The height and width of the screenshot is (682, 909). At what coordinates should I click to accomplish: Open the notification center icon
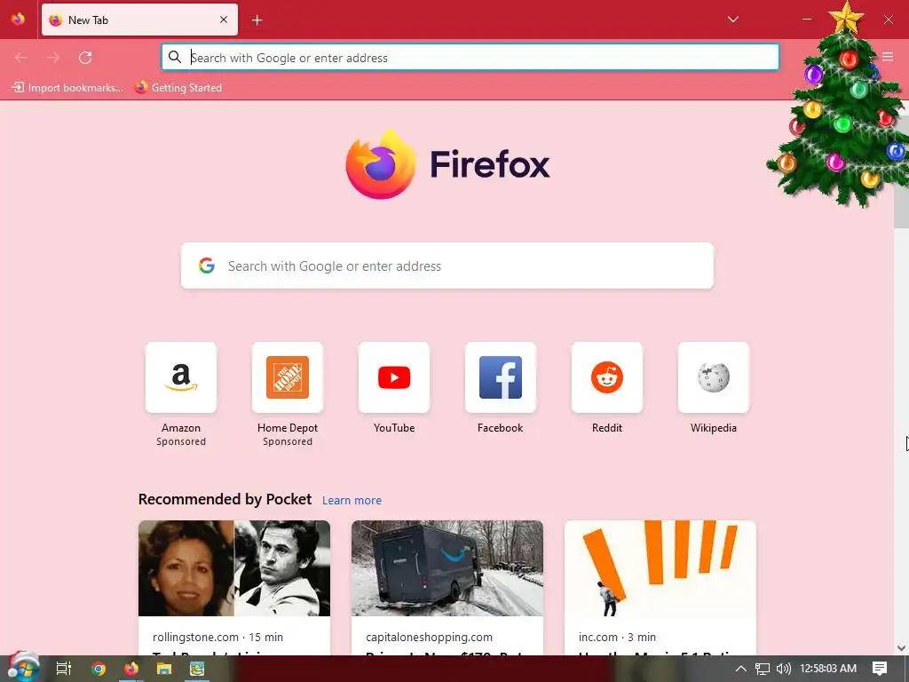coord(880,669)
